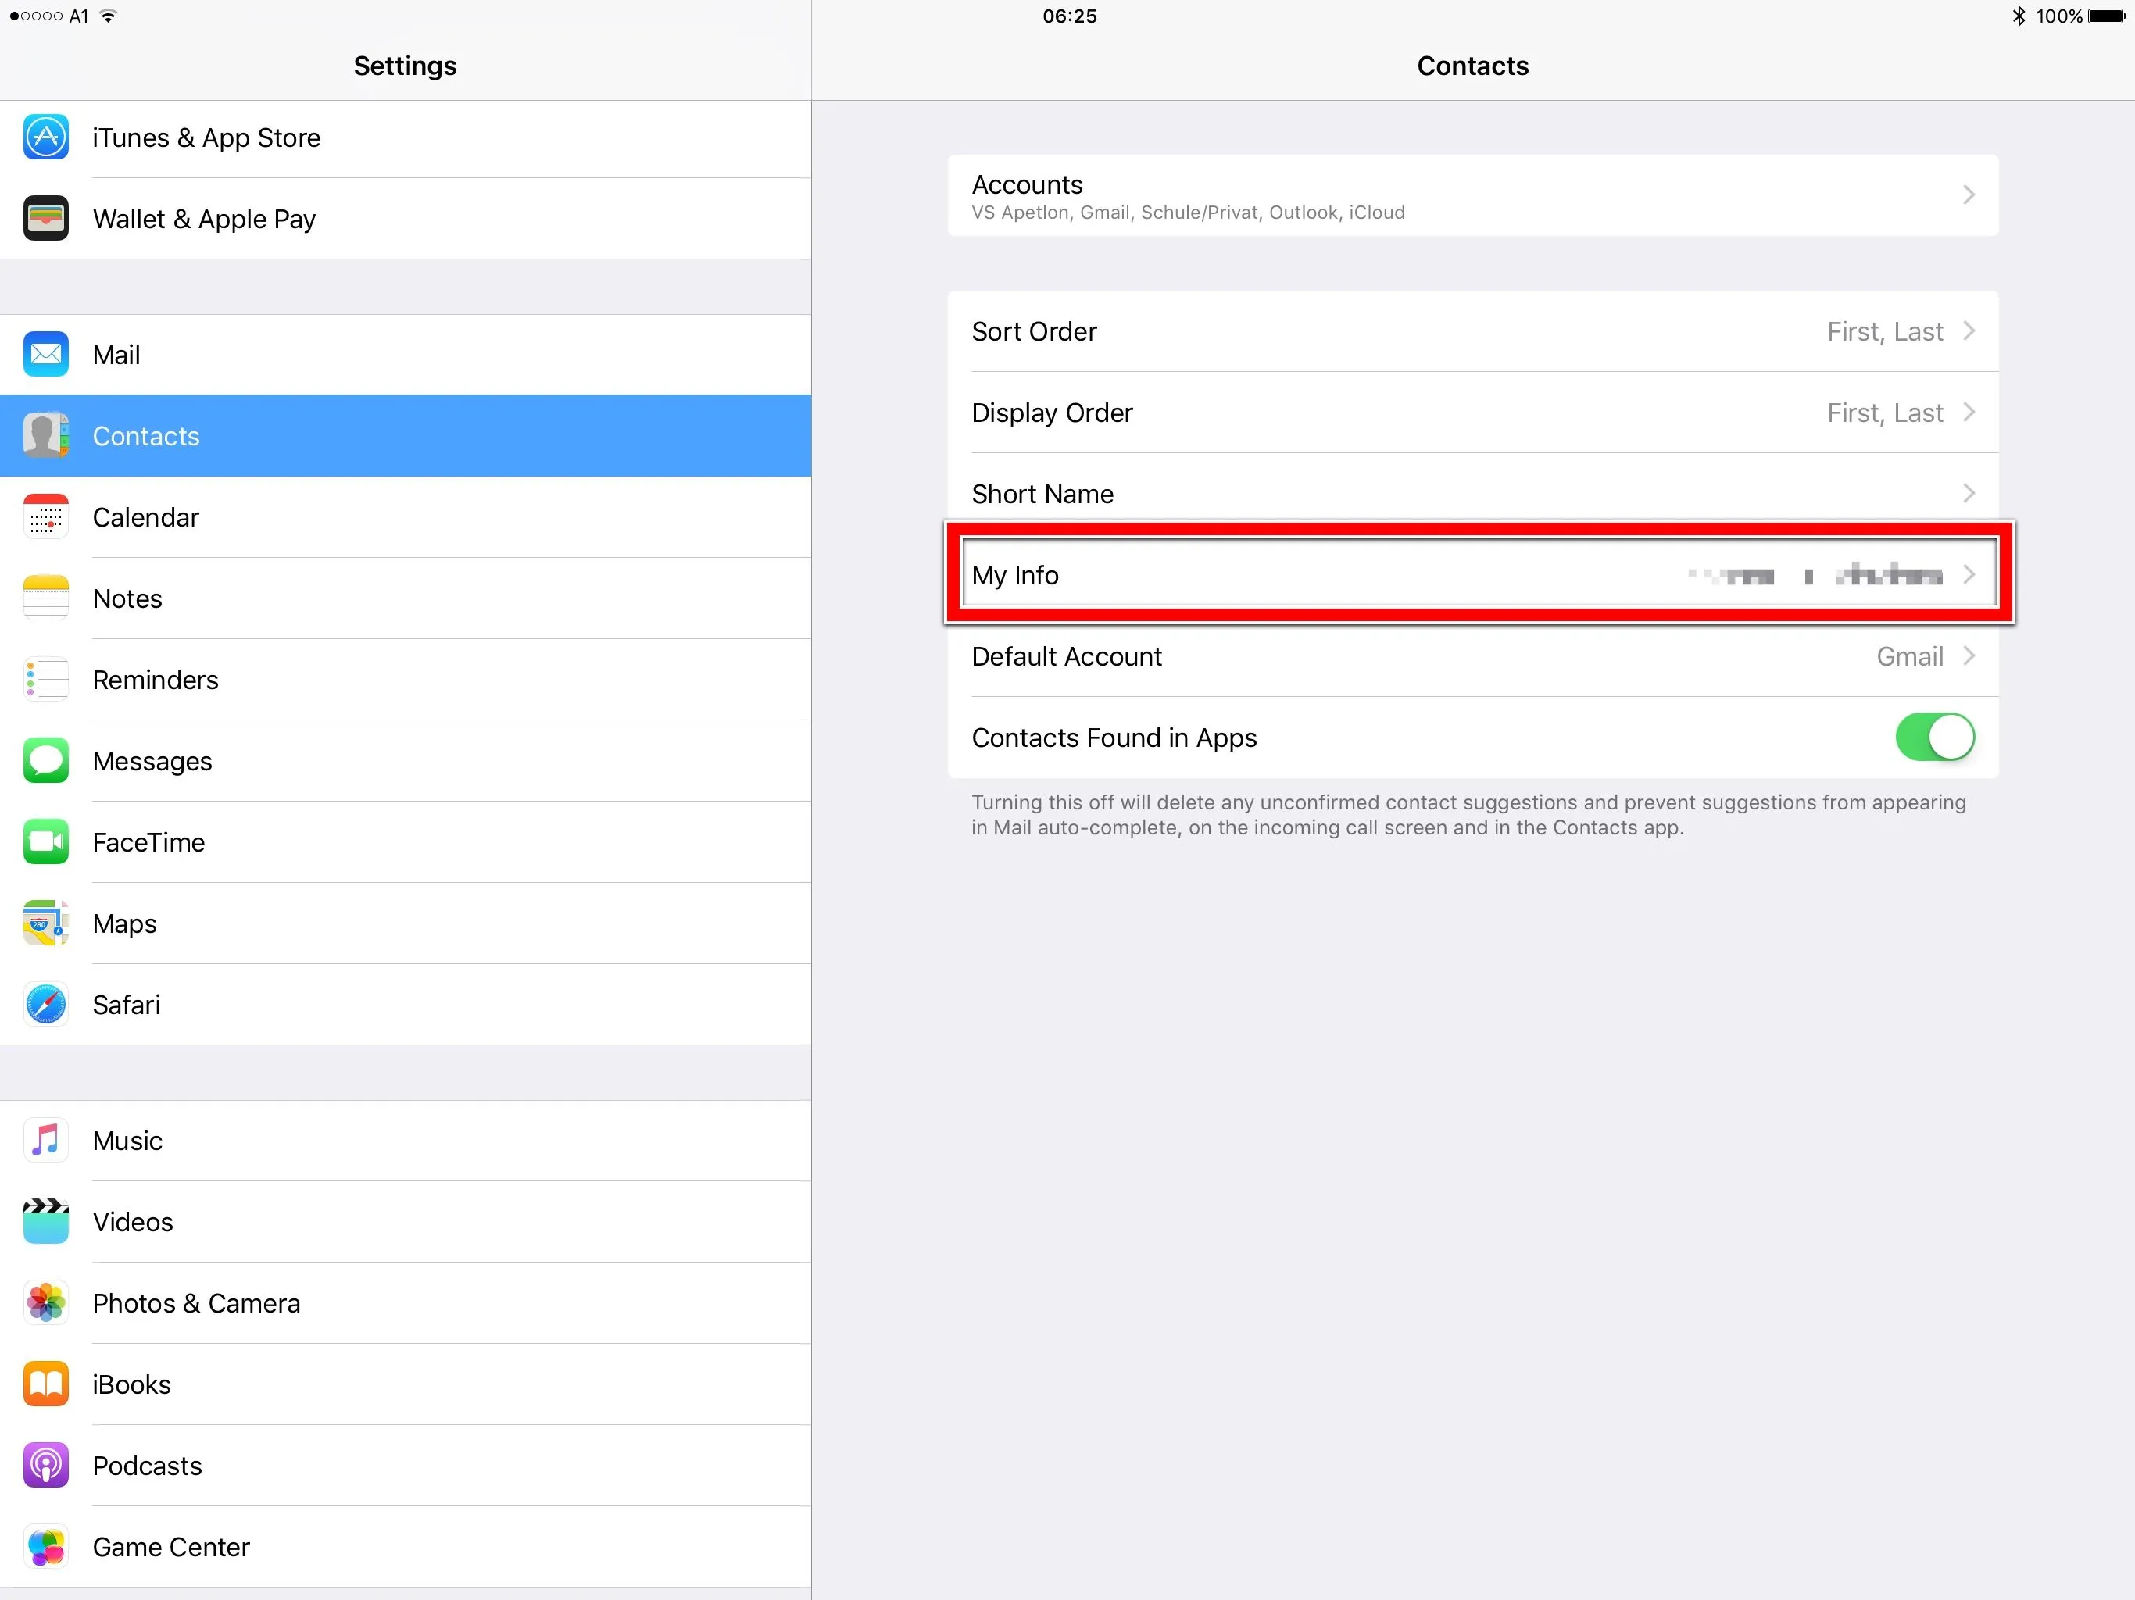Select the Calendar icon in sidebar
Screen dimensions: 2135x1600
45,517
